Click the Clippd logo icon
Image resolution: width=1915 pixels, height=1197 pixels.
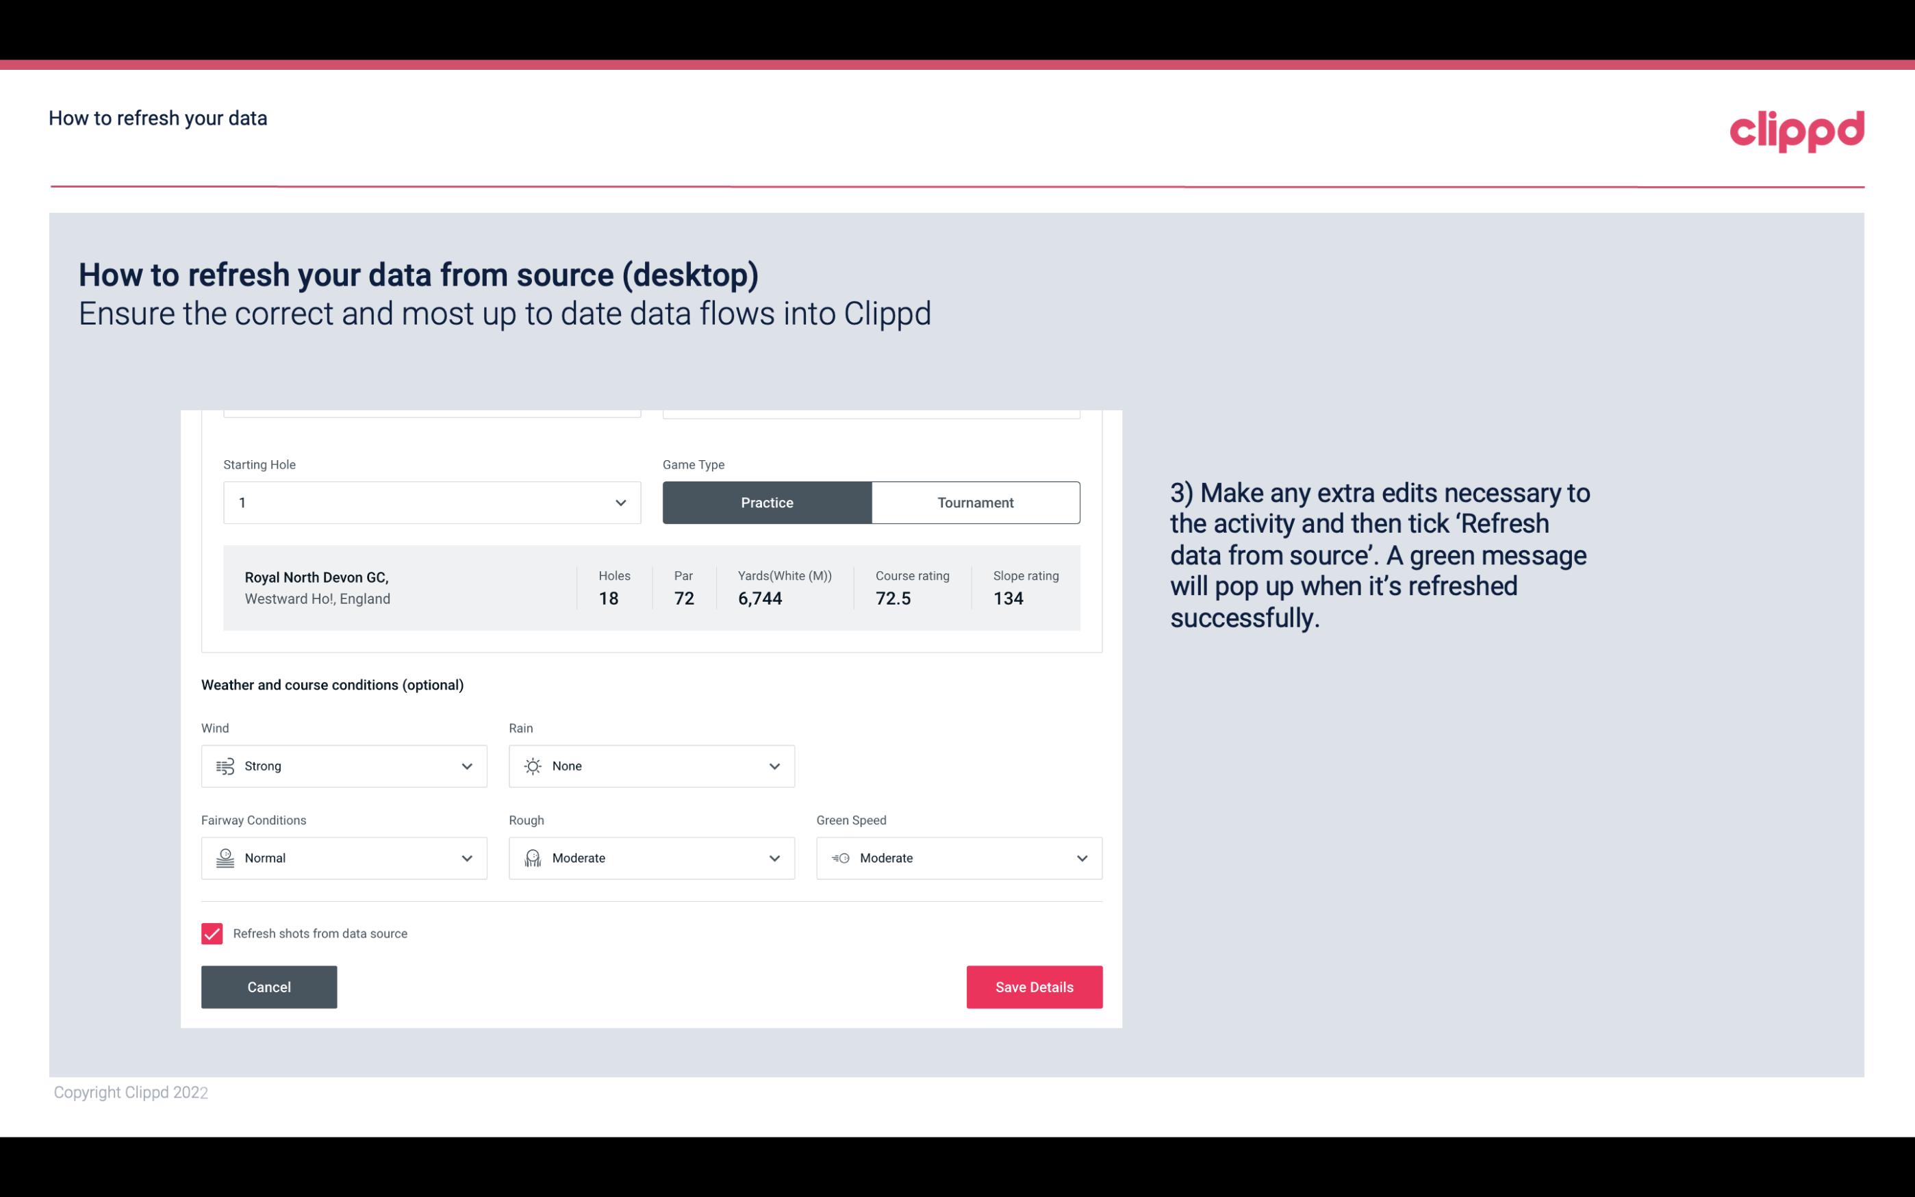point(1797,129)
